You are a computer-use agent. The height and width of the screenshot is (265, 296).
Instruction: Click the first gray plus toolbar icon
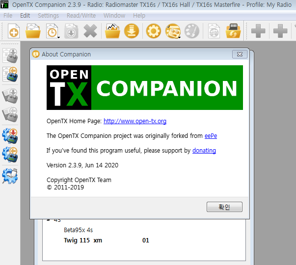click(258, 31)
